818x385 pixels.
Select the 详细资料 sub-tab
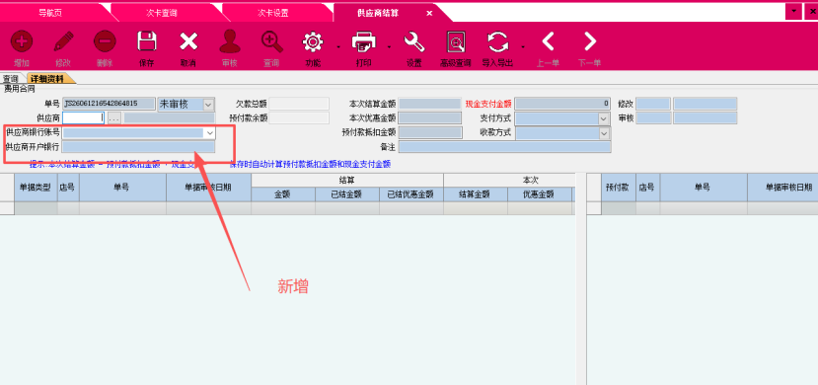point(47,79)
